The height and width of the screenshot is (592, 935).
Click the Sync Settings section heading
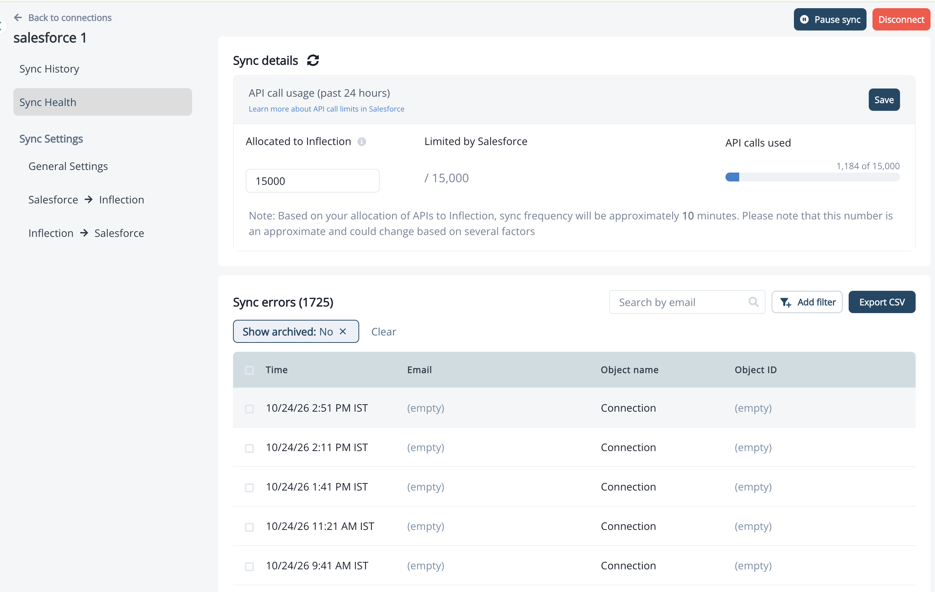[x=51, y=138]
